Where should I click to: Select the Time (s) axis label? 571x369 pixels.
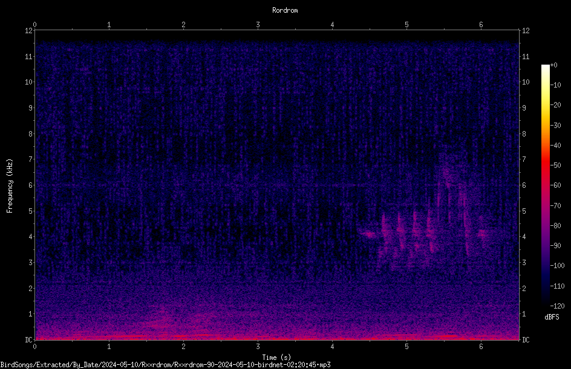[x=276, y=358]
